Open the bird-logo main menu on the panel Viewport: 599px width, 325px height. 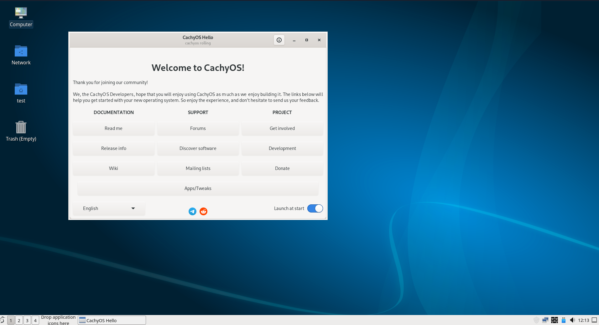3,320
